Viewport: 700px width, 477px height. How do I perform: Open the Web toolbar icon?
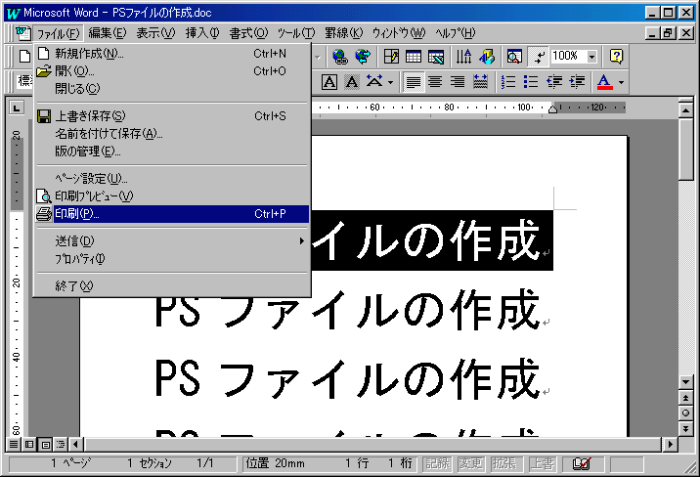coord(363,57)
